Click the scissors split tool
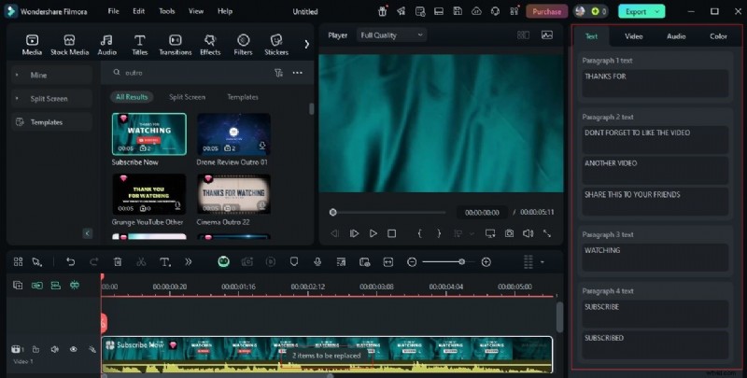Viewport: 747px width, 378px height. pos(141,262)
